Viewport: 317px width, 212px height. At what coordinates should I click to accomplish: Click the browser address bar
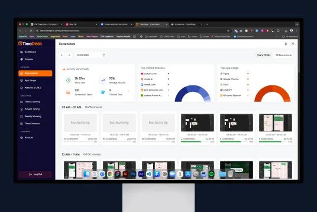tap(132, 31)
